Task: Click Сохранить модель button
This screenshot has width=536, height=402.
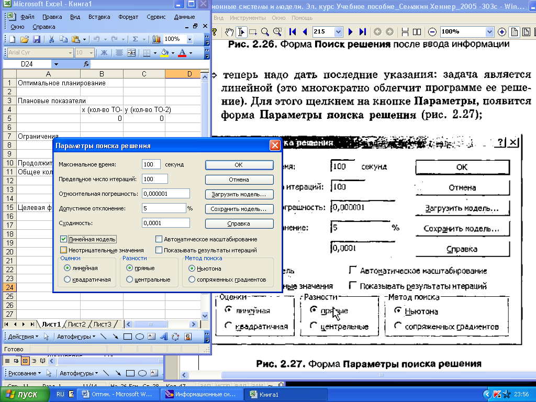Action: click(x=239, y=209)
